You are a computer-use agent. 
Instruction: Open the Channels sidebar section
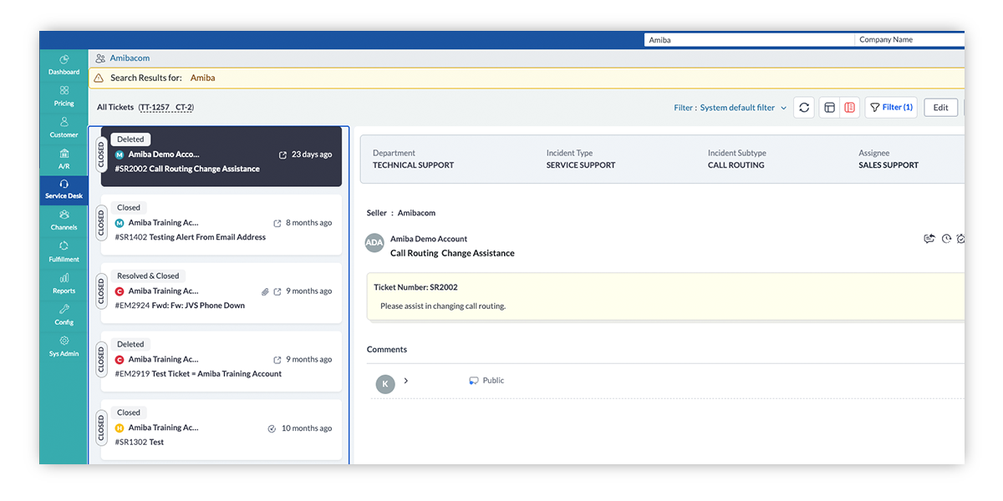[64, 220]
